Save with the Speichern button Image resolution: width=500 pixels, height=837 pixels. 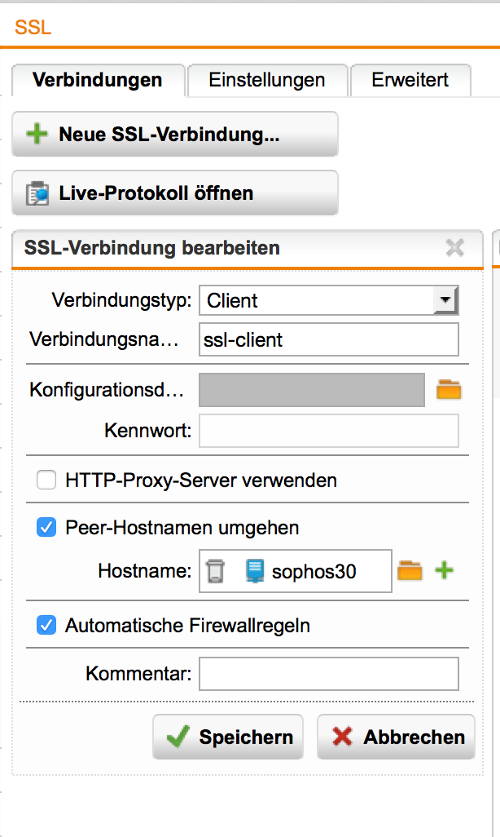coord(228,737)
